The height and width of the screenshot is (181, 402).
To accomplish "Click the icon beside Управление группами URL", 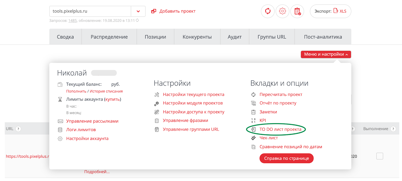I will coord(157,129).
